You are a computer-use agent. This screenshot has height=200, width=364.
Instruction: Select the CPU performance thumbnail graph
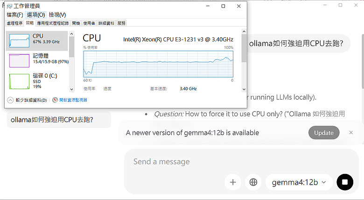pyautogui.click(x=19, y=41)
